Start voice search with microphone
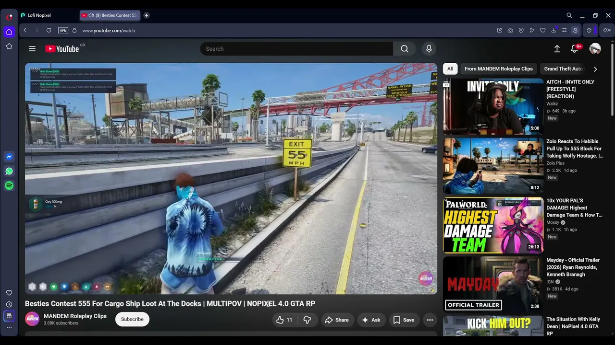The height and width of the screenshot is (345, 615). pyautogui.click(x=429, y=48)
